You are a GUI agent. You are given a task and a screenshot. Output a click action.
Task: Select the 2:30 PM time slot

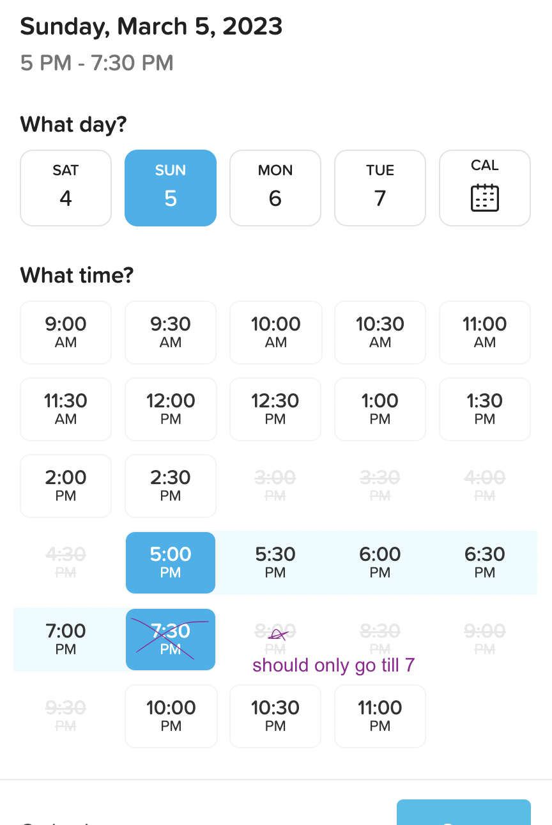click(171, 486)
